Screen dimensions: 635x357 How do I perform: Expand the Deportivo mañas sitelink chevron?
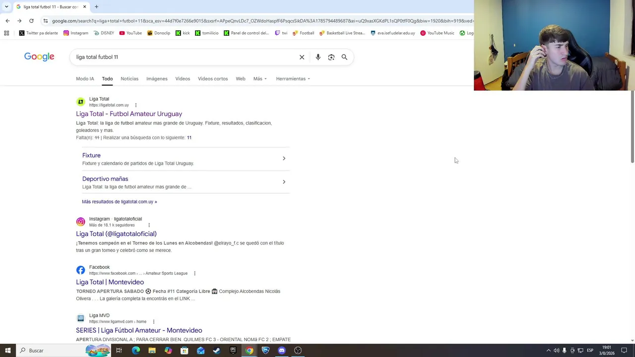[x=284, y=182]
